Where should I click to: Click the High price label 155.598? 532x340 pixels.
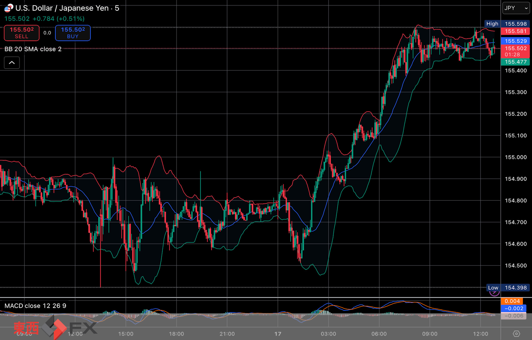click(x=516, y=24)
